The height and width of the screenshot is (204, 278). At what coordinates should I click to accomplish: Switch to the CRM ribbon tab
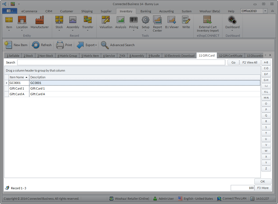pos(49,11)
